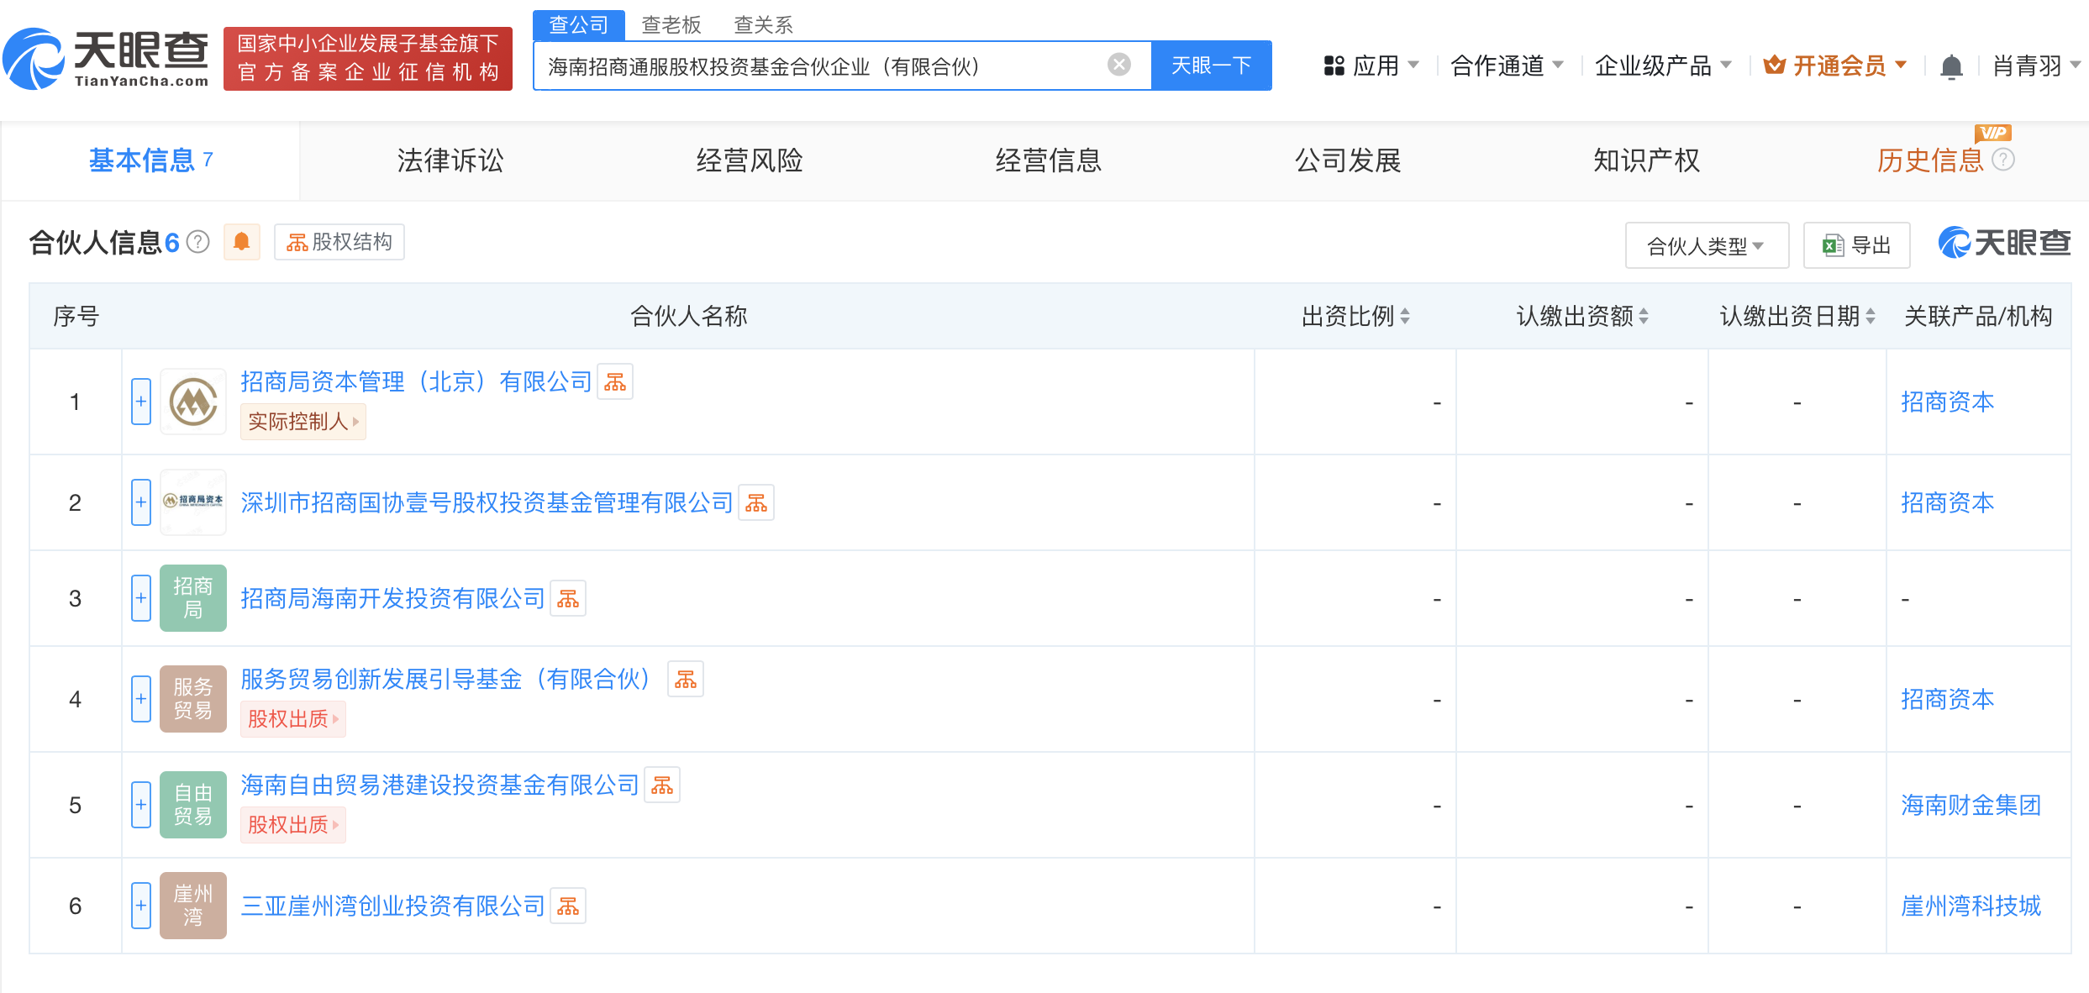This screenshot has height=993, width=2089.
Task: Click the 天眼一下 search button
Action: (1210, 66)
